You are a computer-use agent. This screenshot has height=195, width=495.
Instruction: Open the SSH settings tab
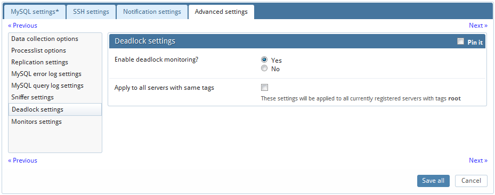coord(91,12)
